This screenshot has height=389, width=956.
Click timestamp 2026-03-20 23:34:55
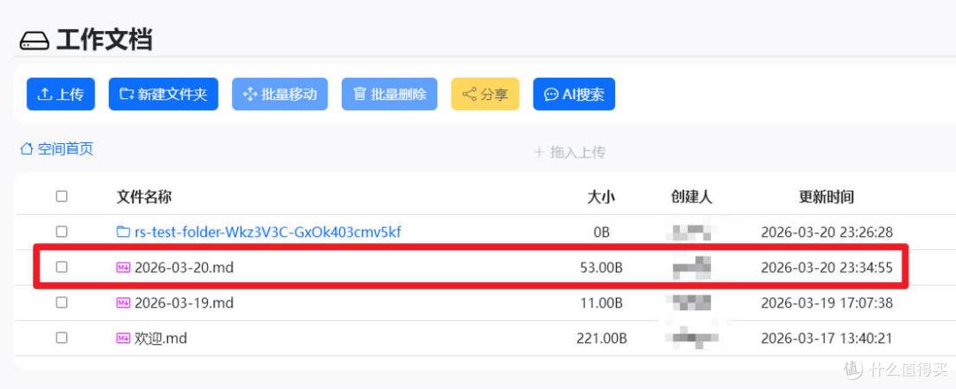827,267
